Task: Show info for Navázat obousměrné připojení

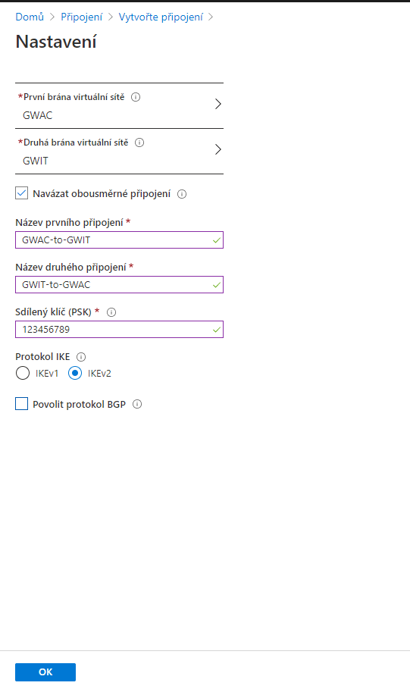Action: coord(182,194)
